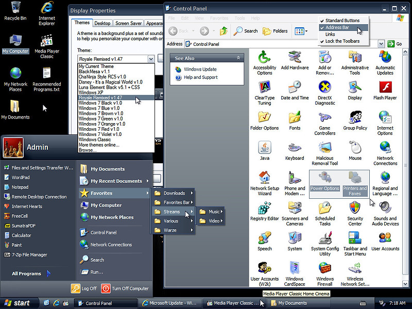Enable the Links toolbar option
This screenshot has height=309, width=412.
click(x=342, y=34)
